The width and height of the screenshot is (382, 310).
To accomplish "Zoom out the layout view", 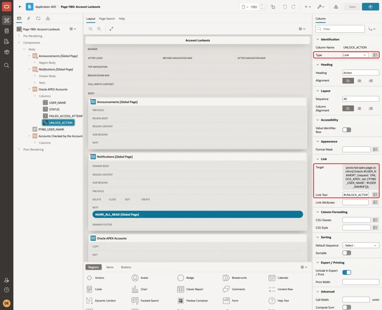I will (x=91, y=29).
